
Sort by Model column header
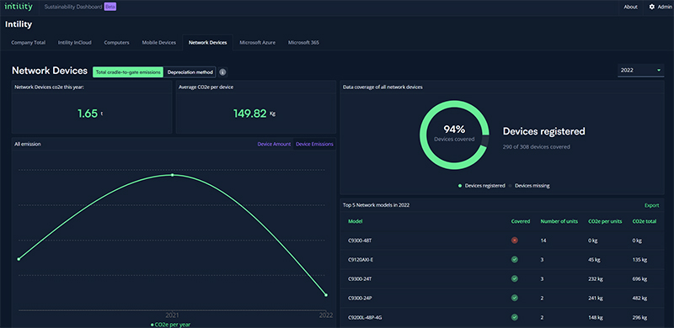[x=355, y=221]
